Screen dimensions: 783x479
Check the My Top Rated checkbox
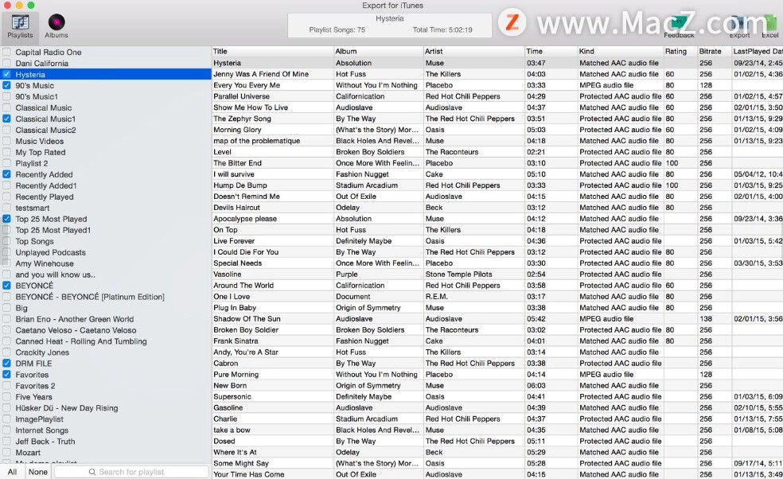(x=6, y=152)
